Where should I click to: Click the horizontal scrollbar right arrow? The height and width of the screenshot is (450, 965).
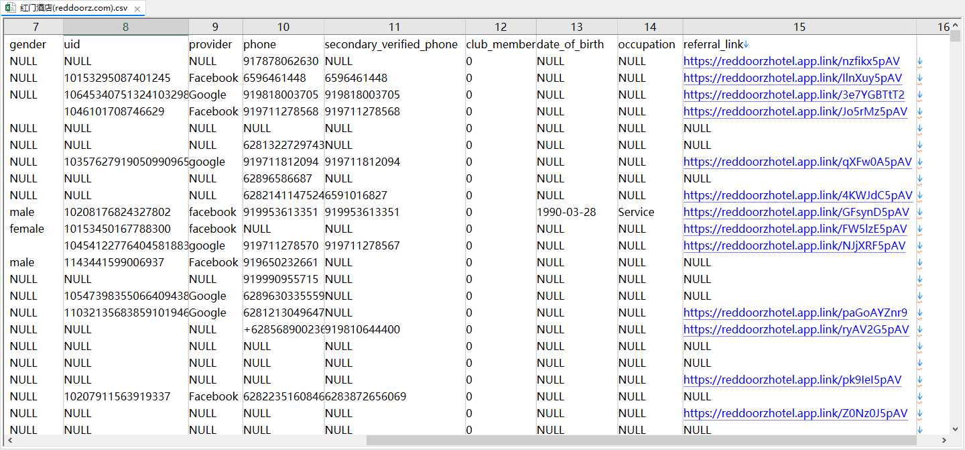click(944, 441)
